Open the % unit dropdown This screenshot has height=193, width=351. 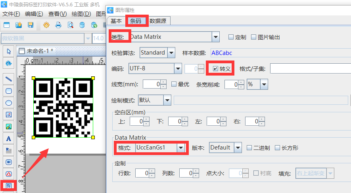point(264,84)
